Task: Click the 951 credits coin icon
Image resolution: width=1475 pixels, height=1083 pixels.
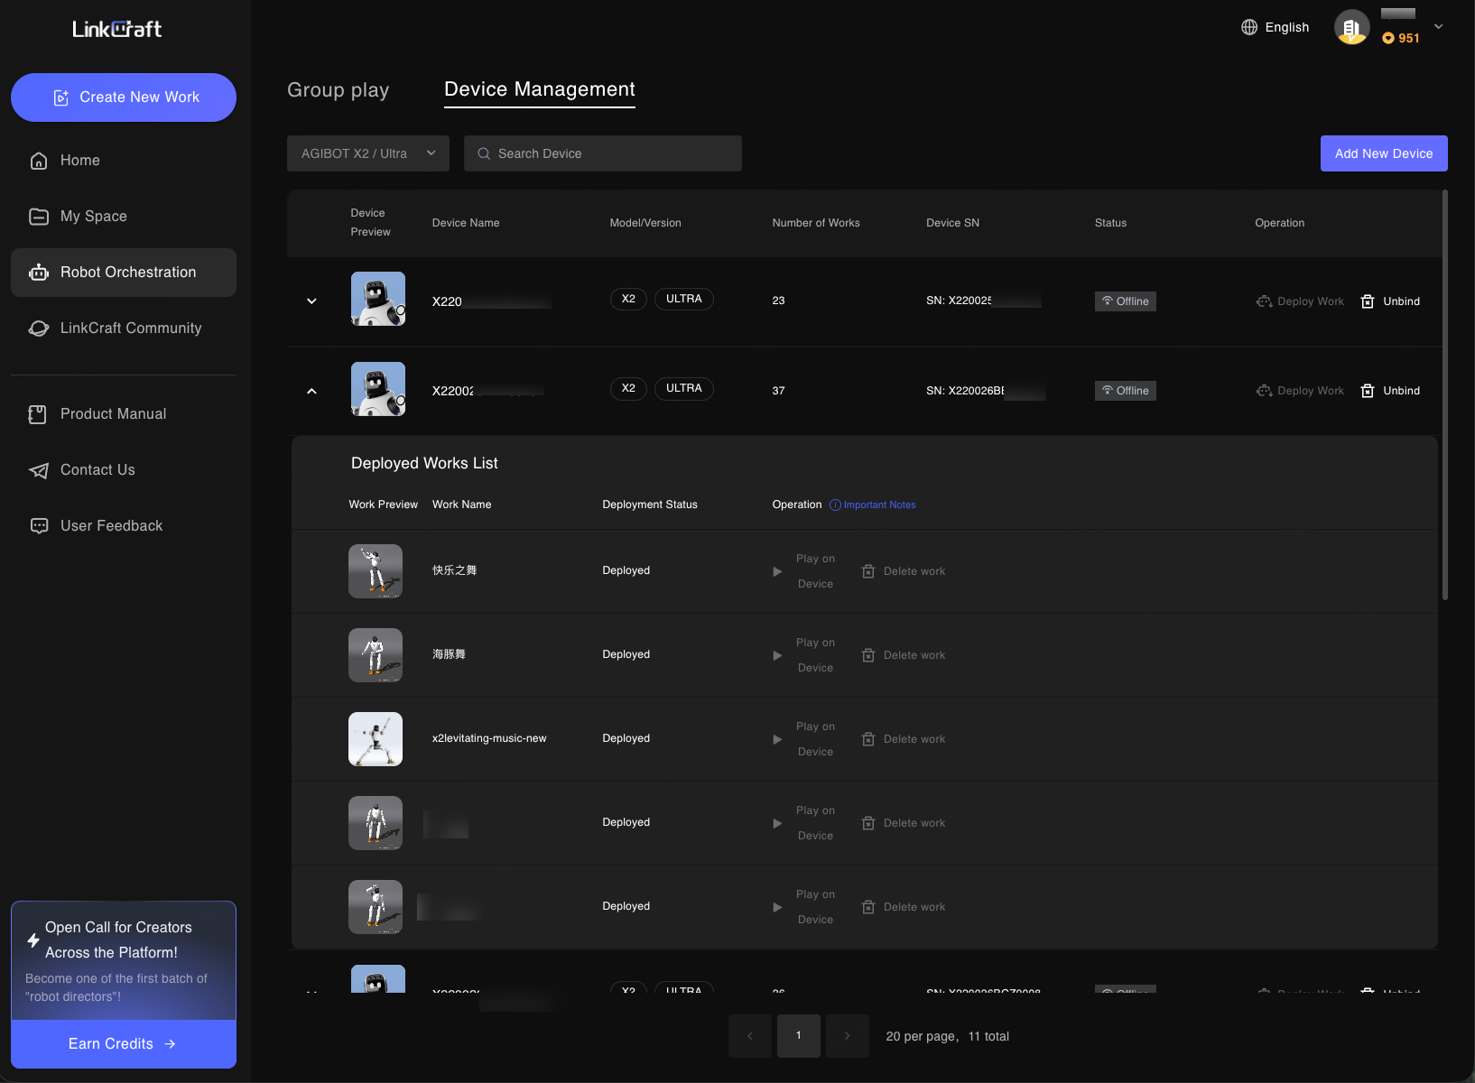Action: pos(1388,38)
